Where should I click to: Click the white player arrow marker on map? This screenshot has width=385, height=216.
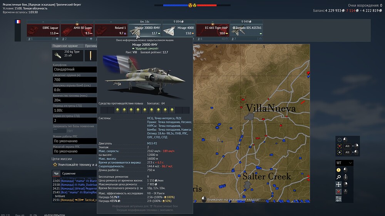219,140
